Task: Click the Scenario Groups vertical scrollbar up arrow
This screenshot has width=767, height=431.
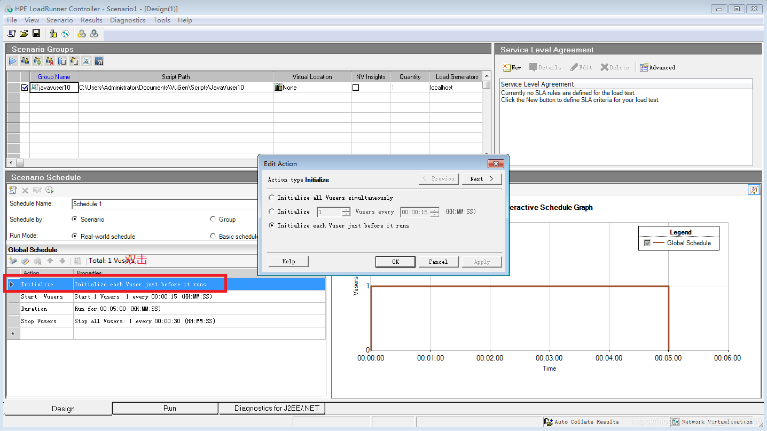Action: pos(486,76)
